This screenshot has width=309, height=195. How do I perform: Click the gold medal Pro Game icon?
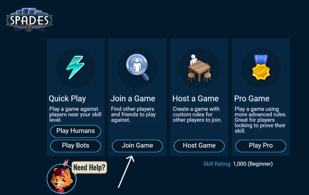[261, 67]
